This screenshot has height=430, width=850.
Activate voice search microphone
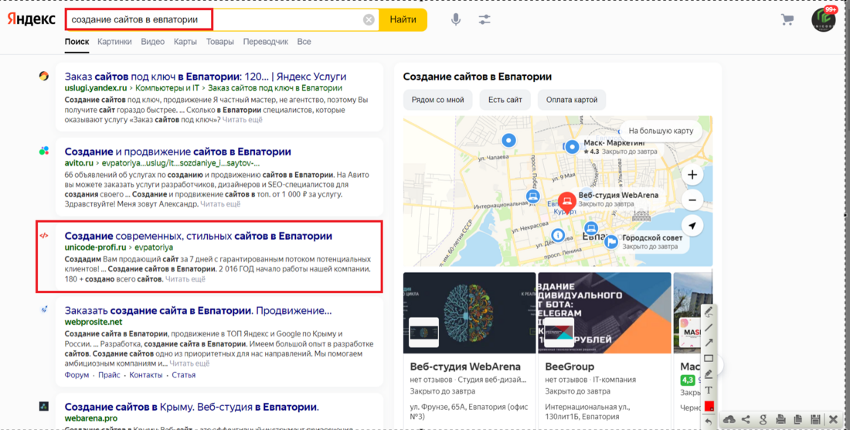pyautogui.click(x=456, y=19)
